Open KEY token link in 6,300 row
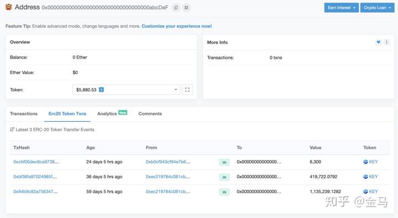This screenshot has height=218, width=398. click(373, 162)
